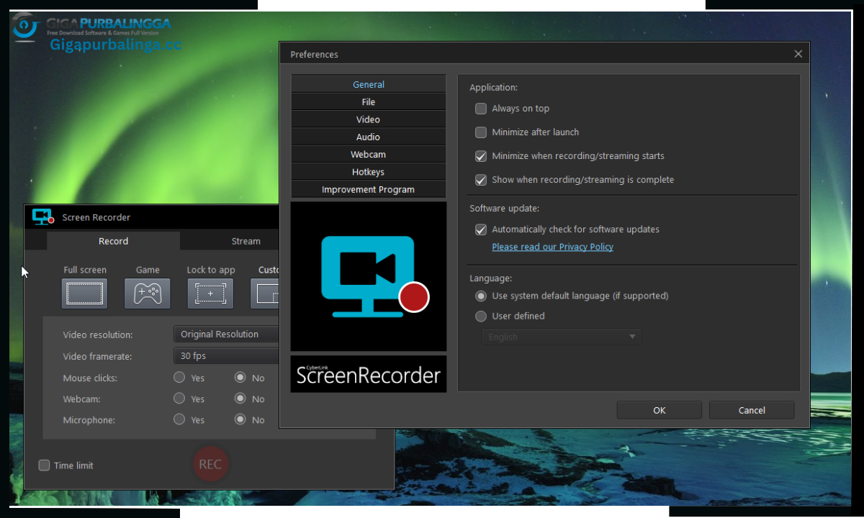Switch to the Record tab
Screen dimensions: 864x518
click(114, 241)
